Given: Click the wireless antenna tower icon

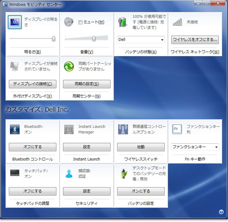Looking at the screenshot, I should [123, 129].
